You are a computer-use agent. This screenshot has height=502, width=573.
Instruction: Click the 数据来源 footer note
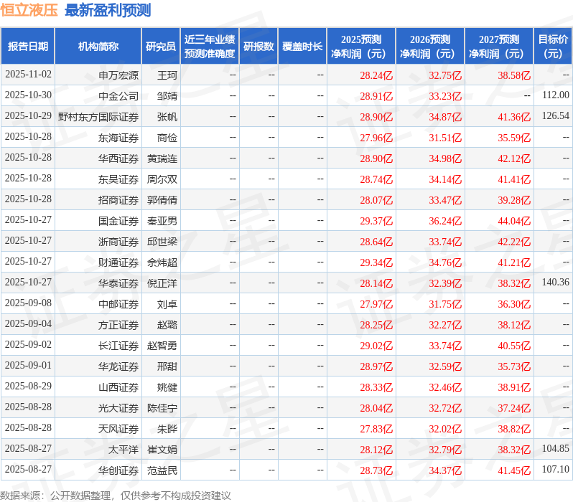click(x=115, y=496)
